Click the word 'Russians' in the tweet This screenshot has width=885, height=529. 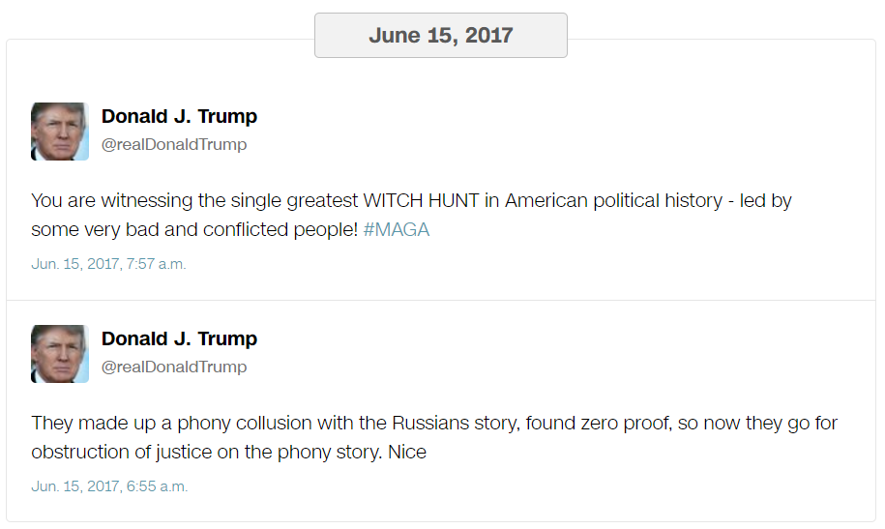(430, 423)
